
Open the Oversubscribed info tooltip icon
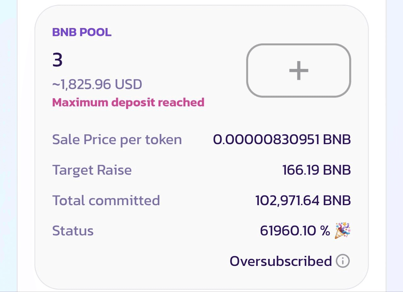click(x=343, y=261)
